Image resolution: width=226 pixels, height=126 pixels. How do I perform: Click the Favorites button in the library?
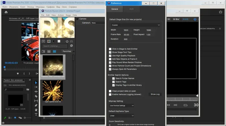point(67,51)
